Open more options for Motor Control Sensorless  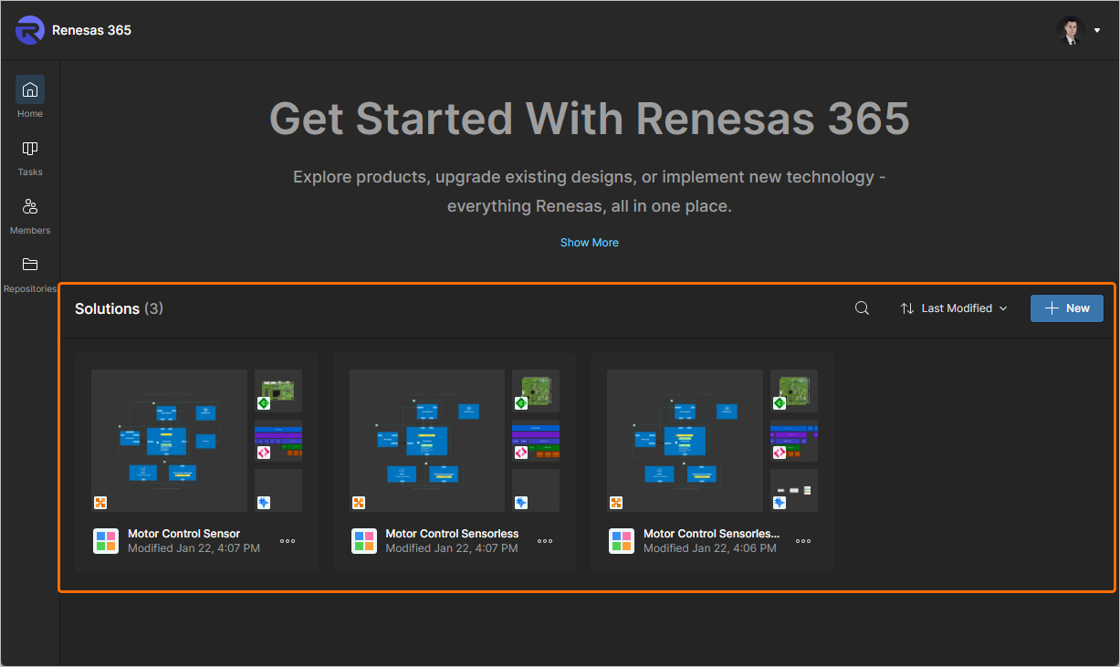pyautogui.click(x=545, y=541)
